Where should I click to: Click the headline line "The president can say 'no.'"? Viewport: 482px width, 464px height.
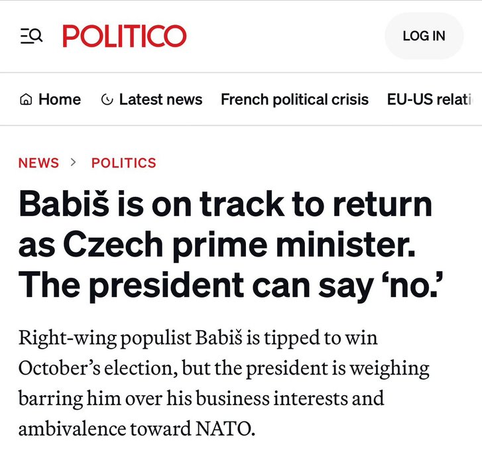click(x=231, y=284)
